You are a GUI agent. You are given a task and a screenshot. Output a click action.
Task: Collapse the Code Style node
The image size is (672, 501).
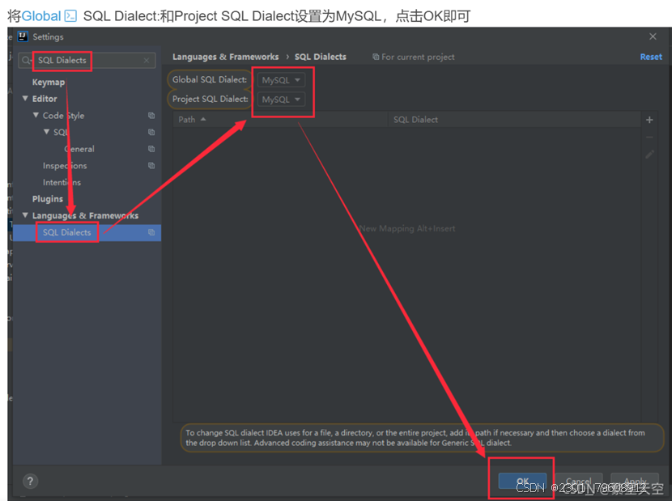(x=36, y=116)
